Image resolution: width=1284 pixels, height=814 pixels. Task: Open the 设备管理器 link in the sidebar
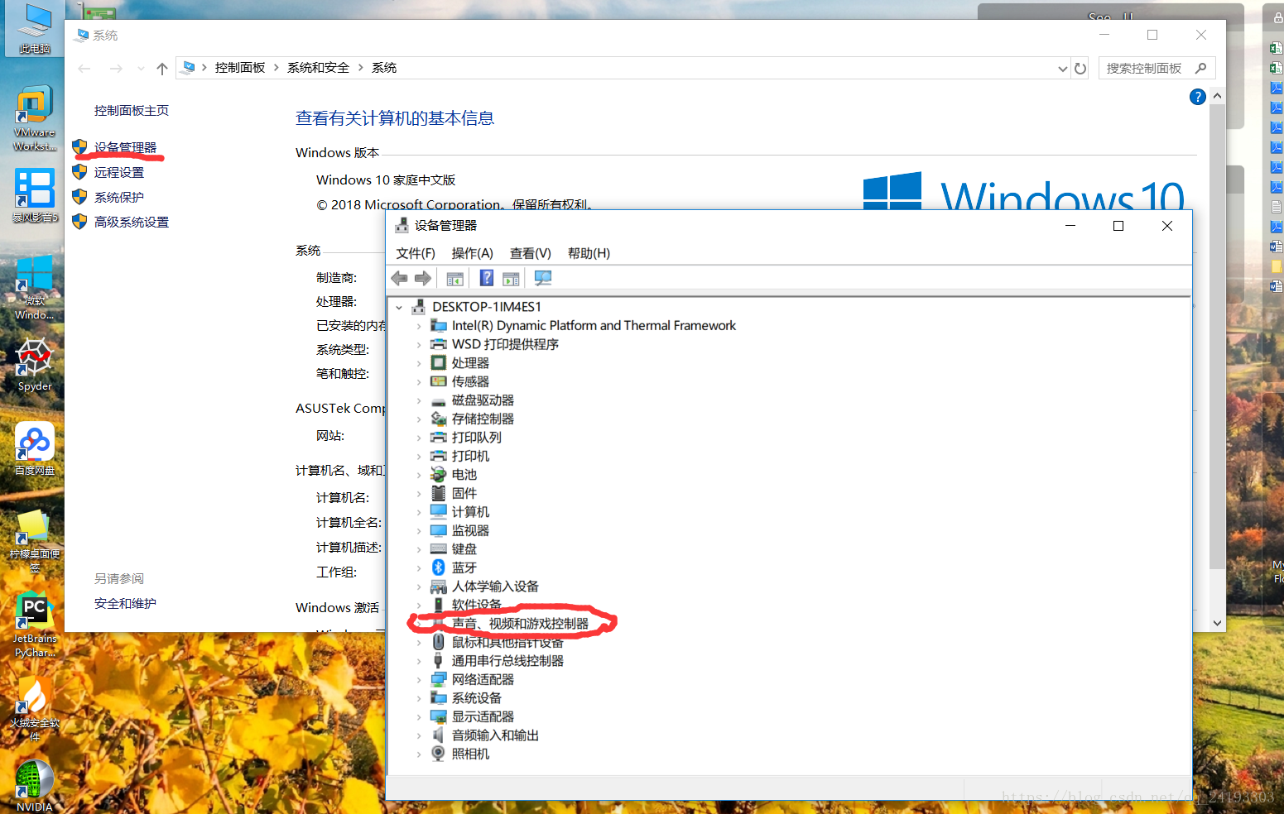pyautogui.click(x=125, y=147)
